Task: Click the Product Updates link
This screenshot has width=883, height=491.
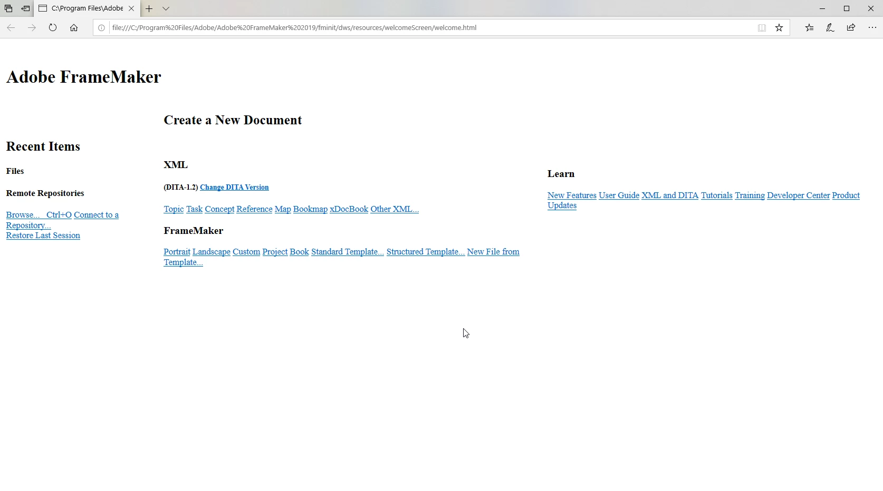Action: [x=846, y=195]
